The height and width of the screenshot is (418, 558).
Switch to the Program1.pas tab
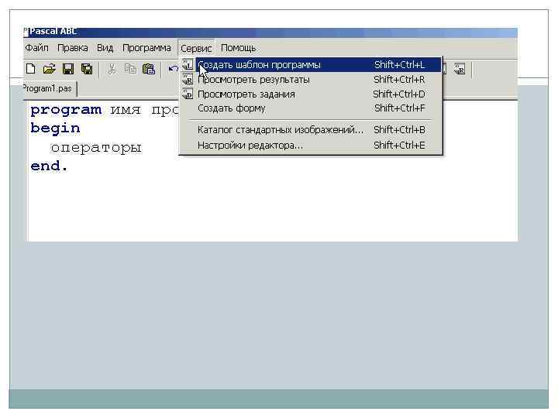tap(50, 88)
